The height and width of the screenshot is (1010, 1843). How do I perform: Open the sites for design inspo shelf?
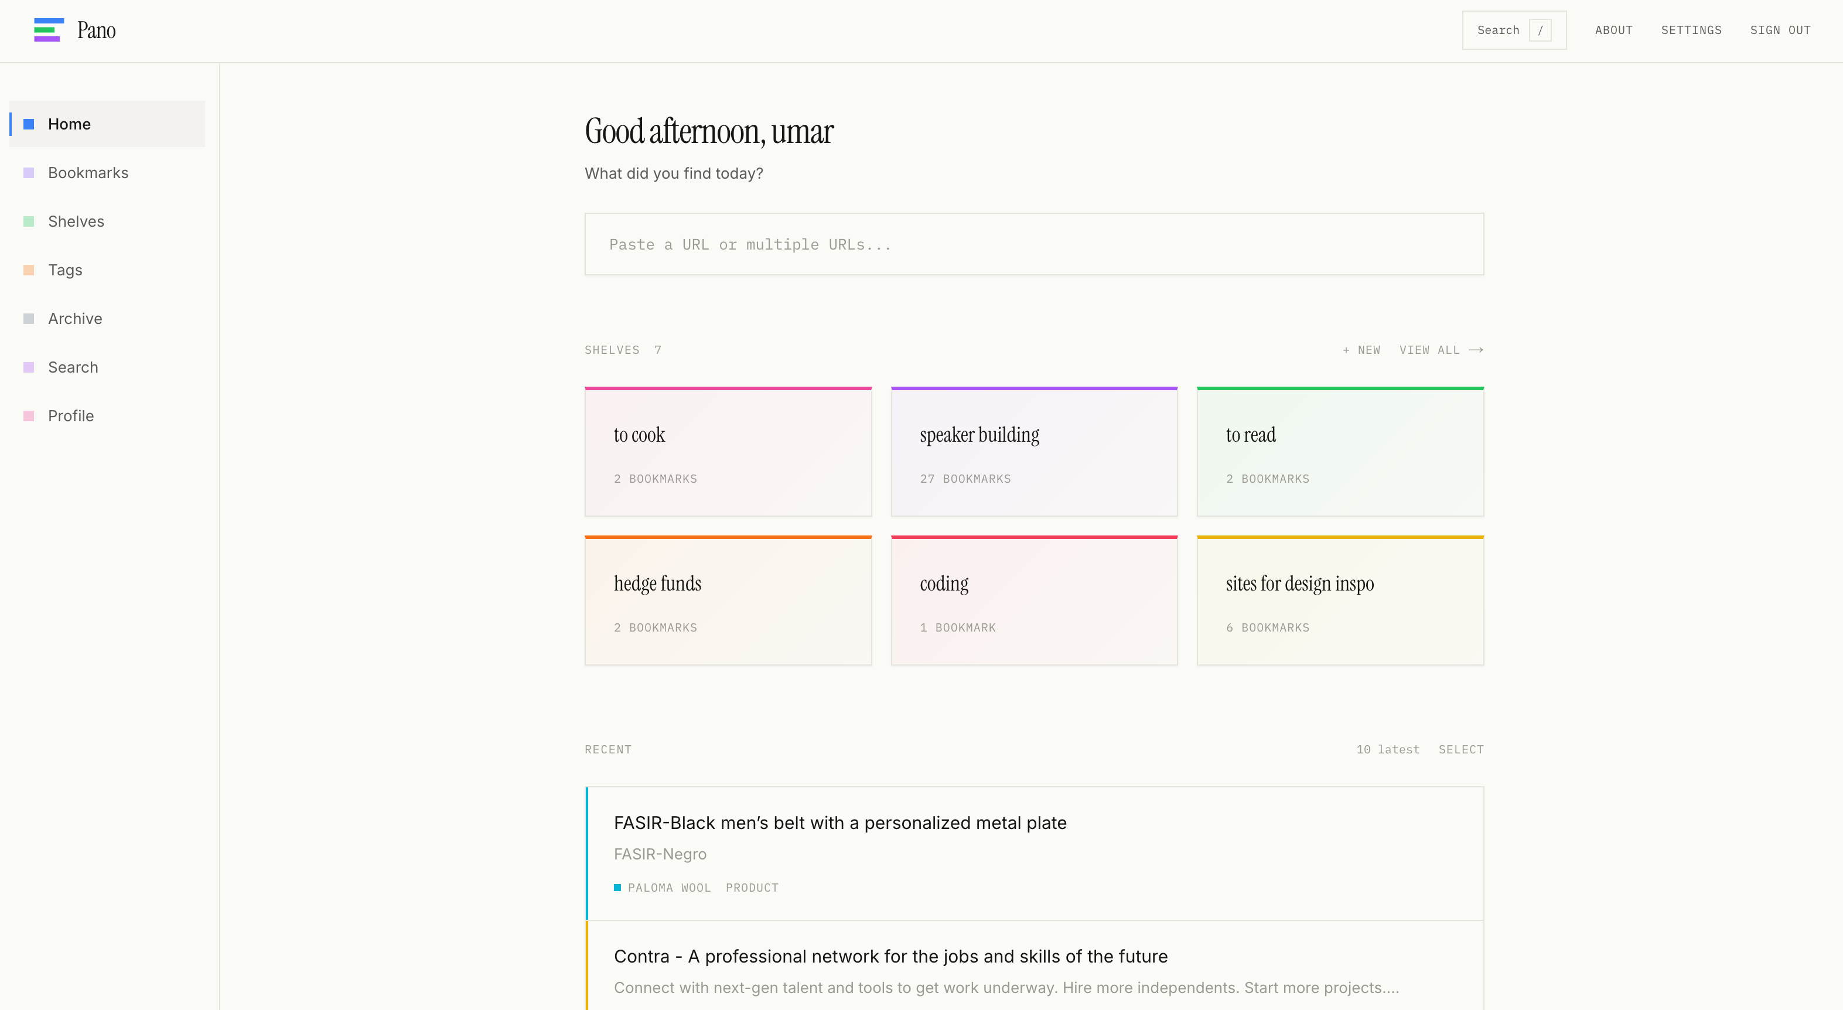coord(1340,600)
